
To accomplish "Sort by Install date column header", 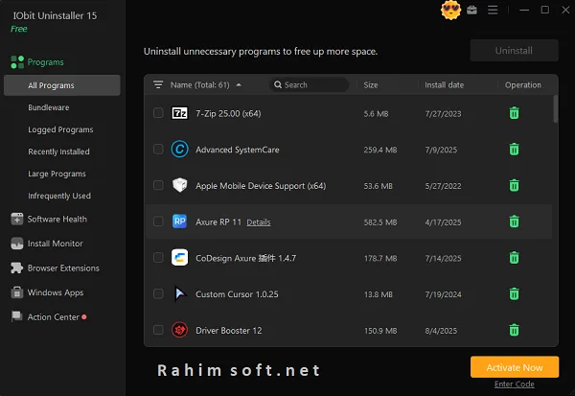I will [444, 84].
